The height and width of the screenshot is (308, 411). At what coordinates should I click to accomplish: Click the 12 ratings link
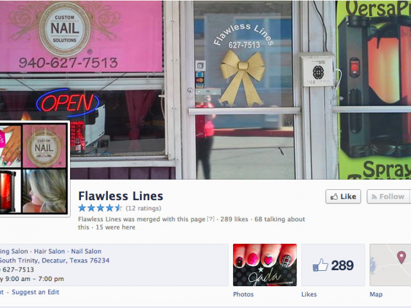pos(143,209)
